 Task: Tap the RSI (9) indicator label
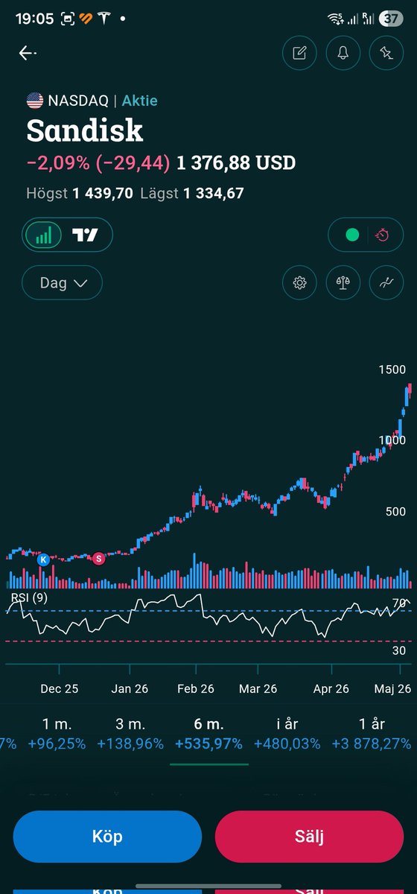[29, 598]
